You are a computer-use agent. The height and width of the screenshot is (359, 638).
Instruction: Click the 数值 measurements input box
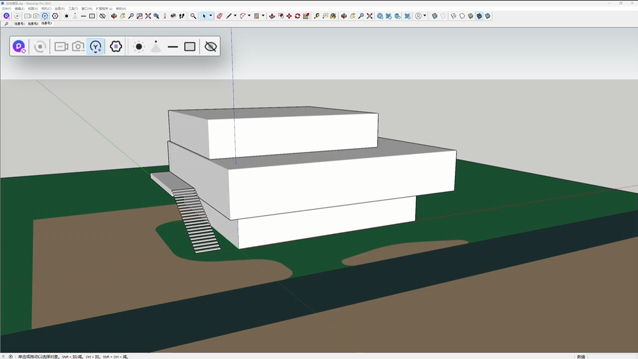point(612,356)
